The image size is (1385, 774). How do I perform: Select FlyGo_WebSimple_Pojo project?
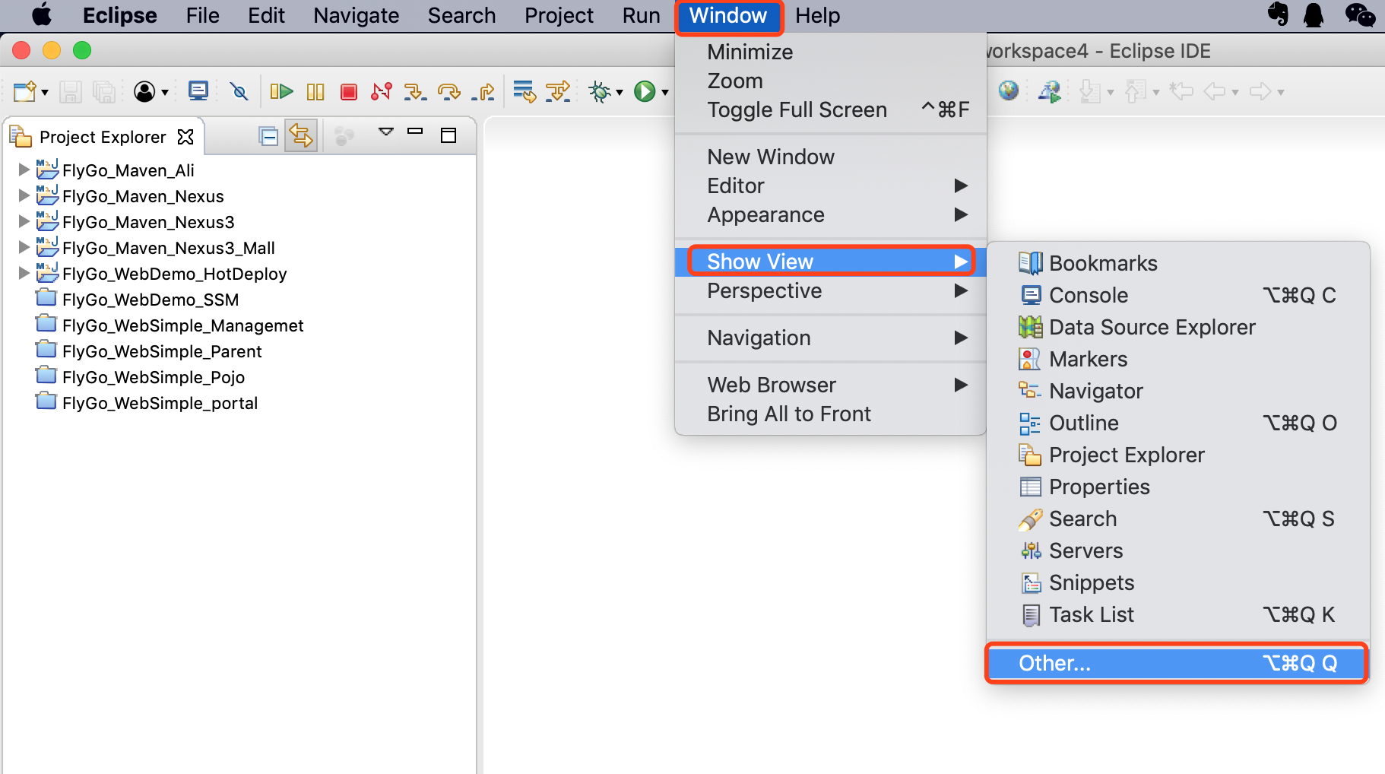[154, 377]
